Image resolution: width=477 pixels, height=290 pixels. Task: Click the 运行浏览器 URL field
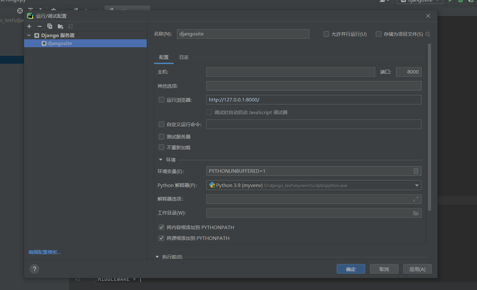pyautogui.click(x=314, y=100)
